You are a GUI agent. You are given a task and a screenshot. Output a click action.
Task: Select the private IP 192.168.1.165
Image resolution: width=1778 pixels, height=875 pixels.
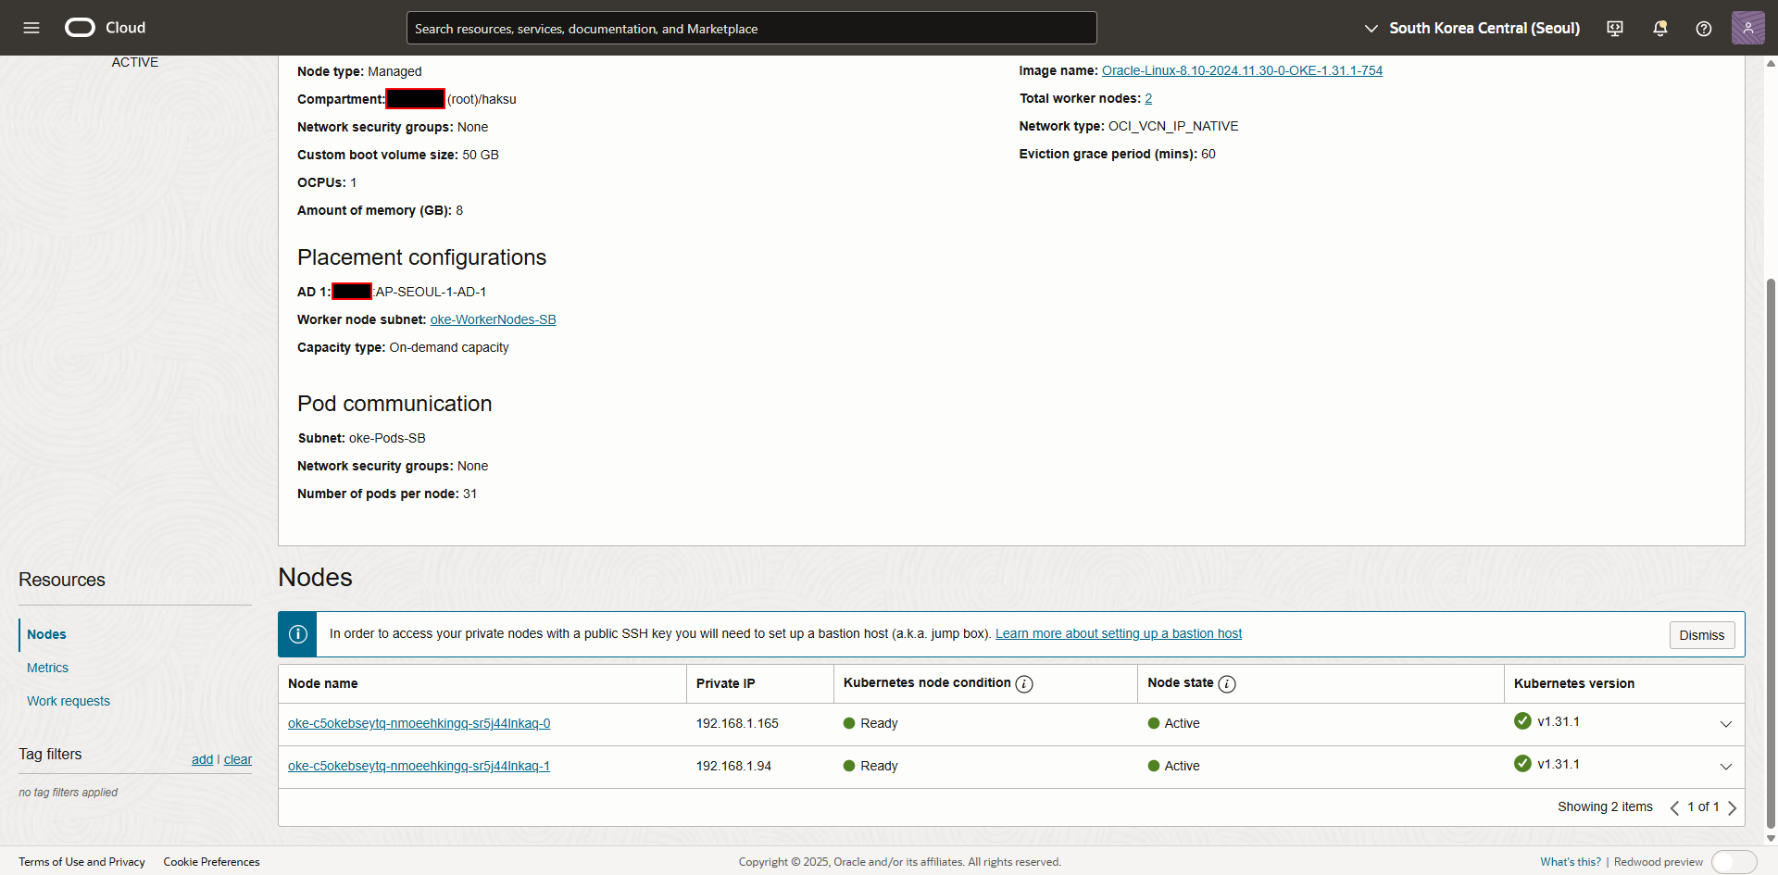click(x=737, y=723)
